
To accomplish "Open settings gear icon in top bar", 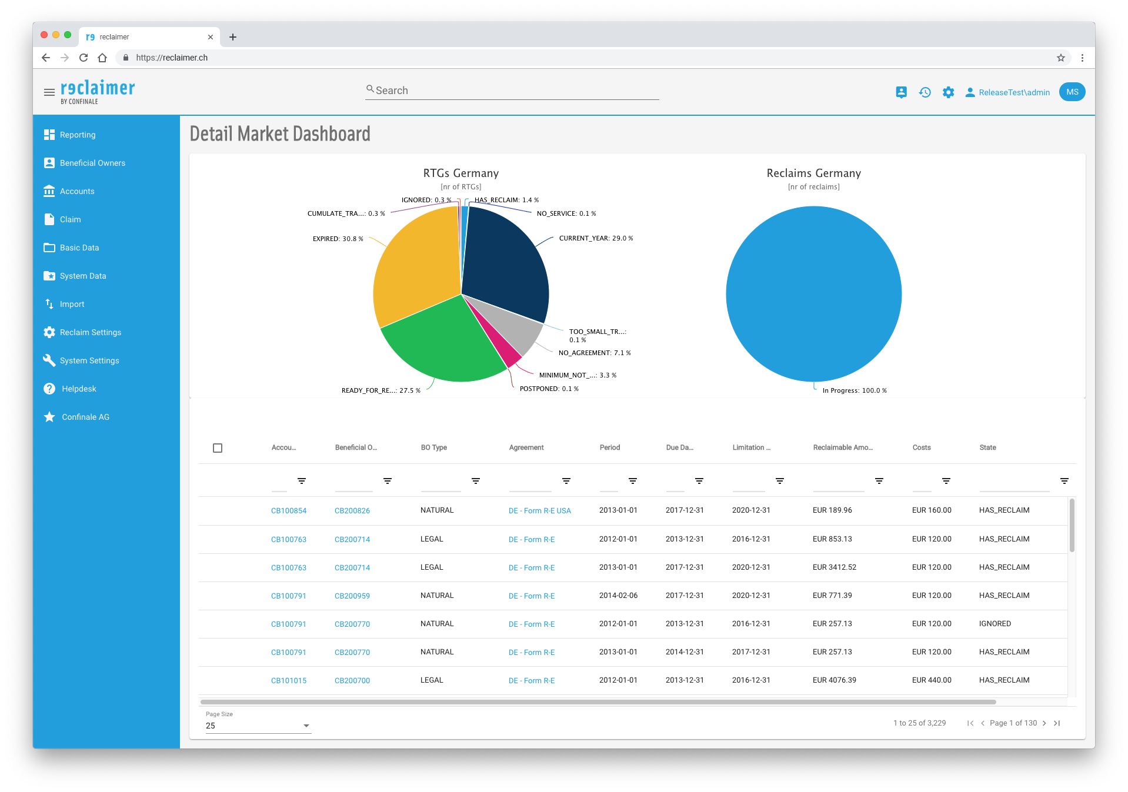I will pyautogui.click(x=948, y=92).
